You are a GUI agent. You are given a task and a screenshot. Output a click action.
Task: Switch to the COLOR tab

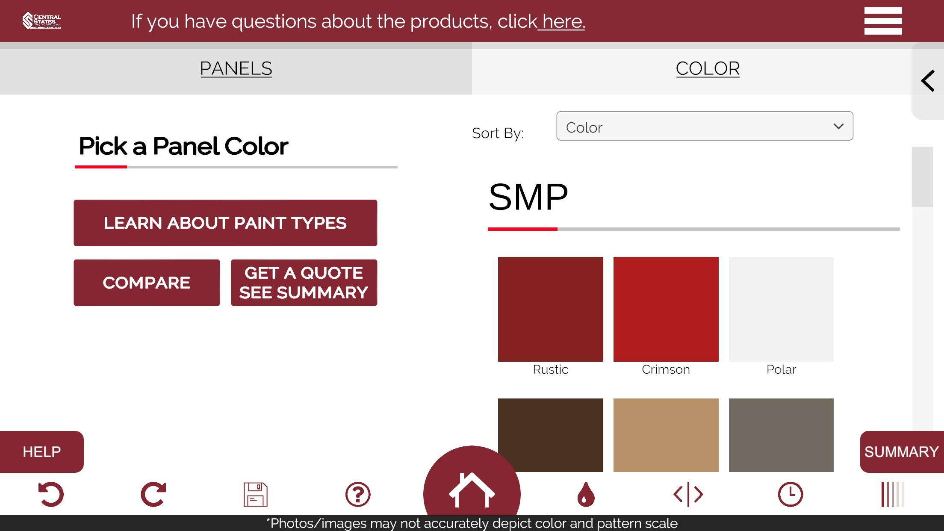point(708,68)
